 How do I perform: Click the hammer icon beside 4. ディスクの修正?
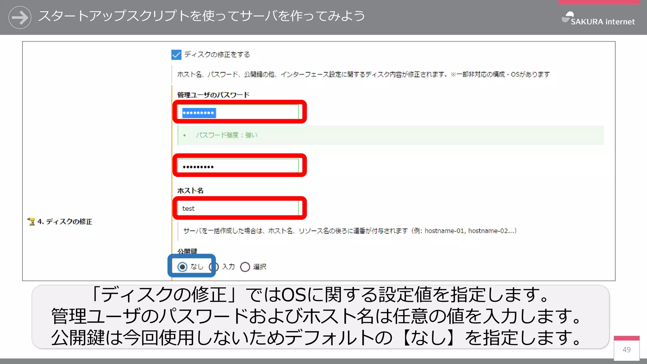tap(31, 221)
